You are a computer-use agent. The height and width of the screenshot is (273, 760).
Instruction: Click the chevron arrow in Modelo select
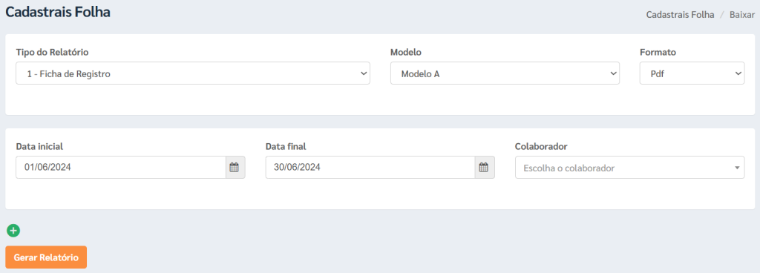tap(613, 73)
